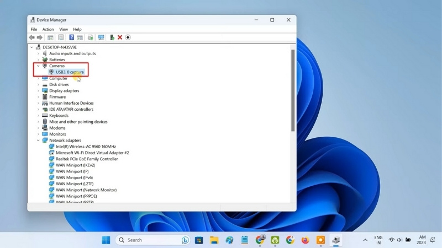Viewport: 442px width, 248px height.
Task: Click the Device Manager vertical scrollbar thumb
Action: point(293,90)
